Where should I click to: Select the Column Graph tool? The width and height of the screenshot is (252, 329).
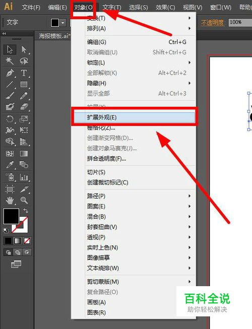pos(24,177)
